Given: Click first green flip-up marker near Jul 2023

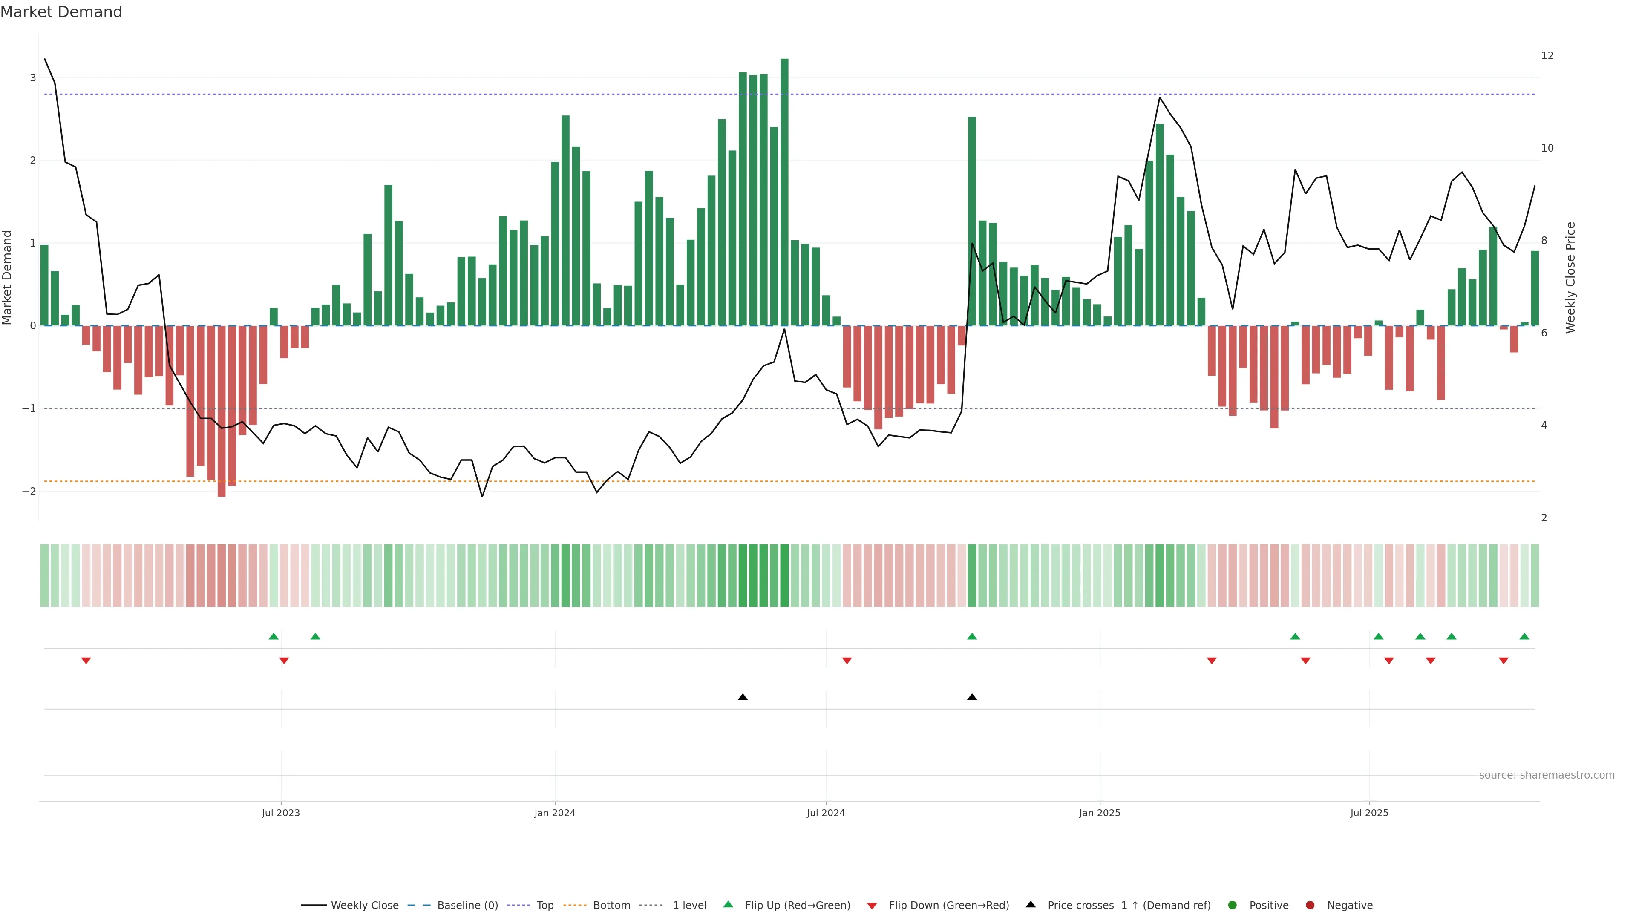Looking at the screenshot, I should (x=274, y=637).
